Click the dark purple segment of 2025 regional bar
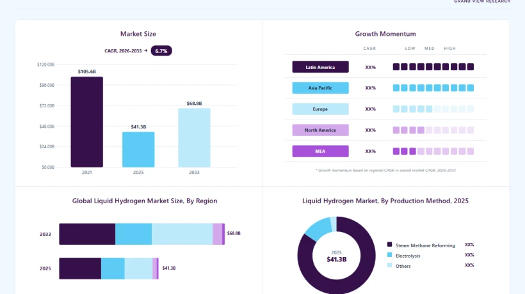525x294 pixels. point(80,268)
